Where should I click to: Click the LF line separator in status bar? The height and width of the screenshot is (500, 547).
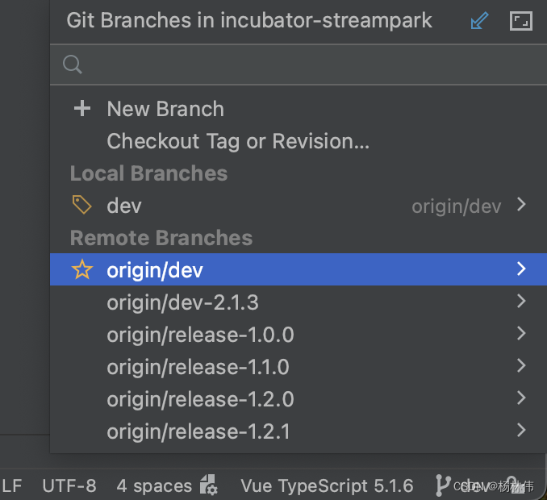coord(12,485)
